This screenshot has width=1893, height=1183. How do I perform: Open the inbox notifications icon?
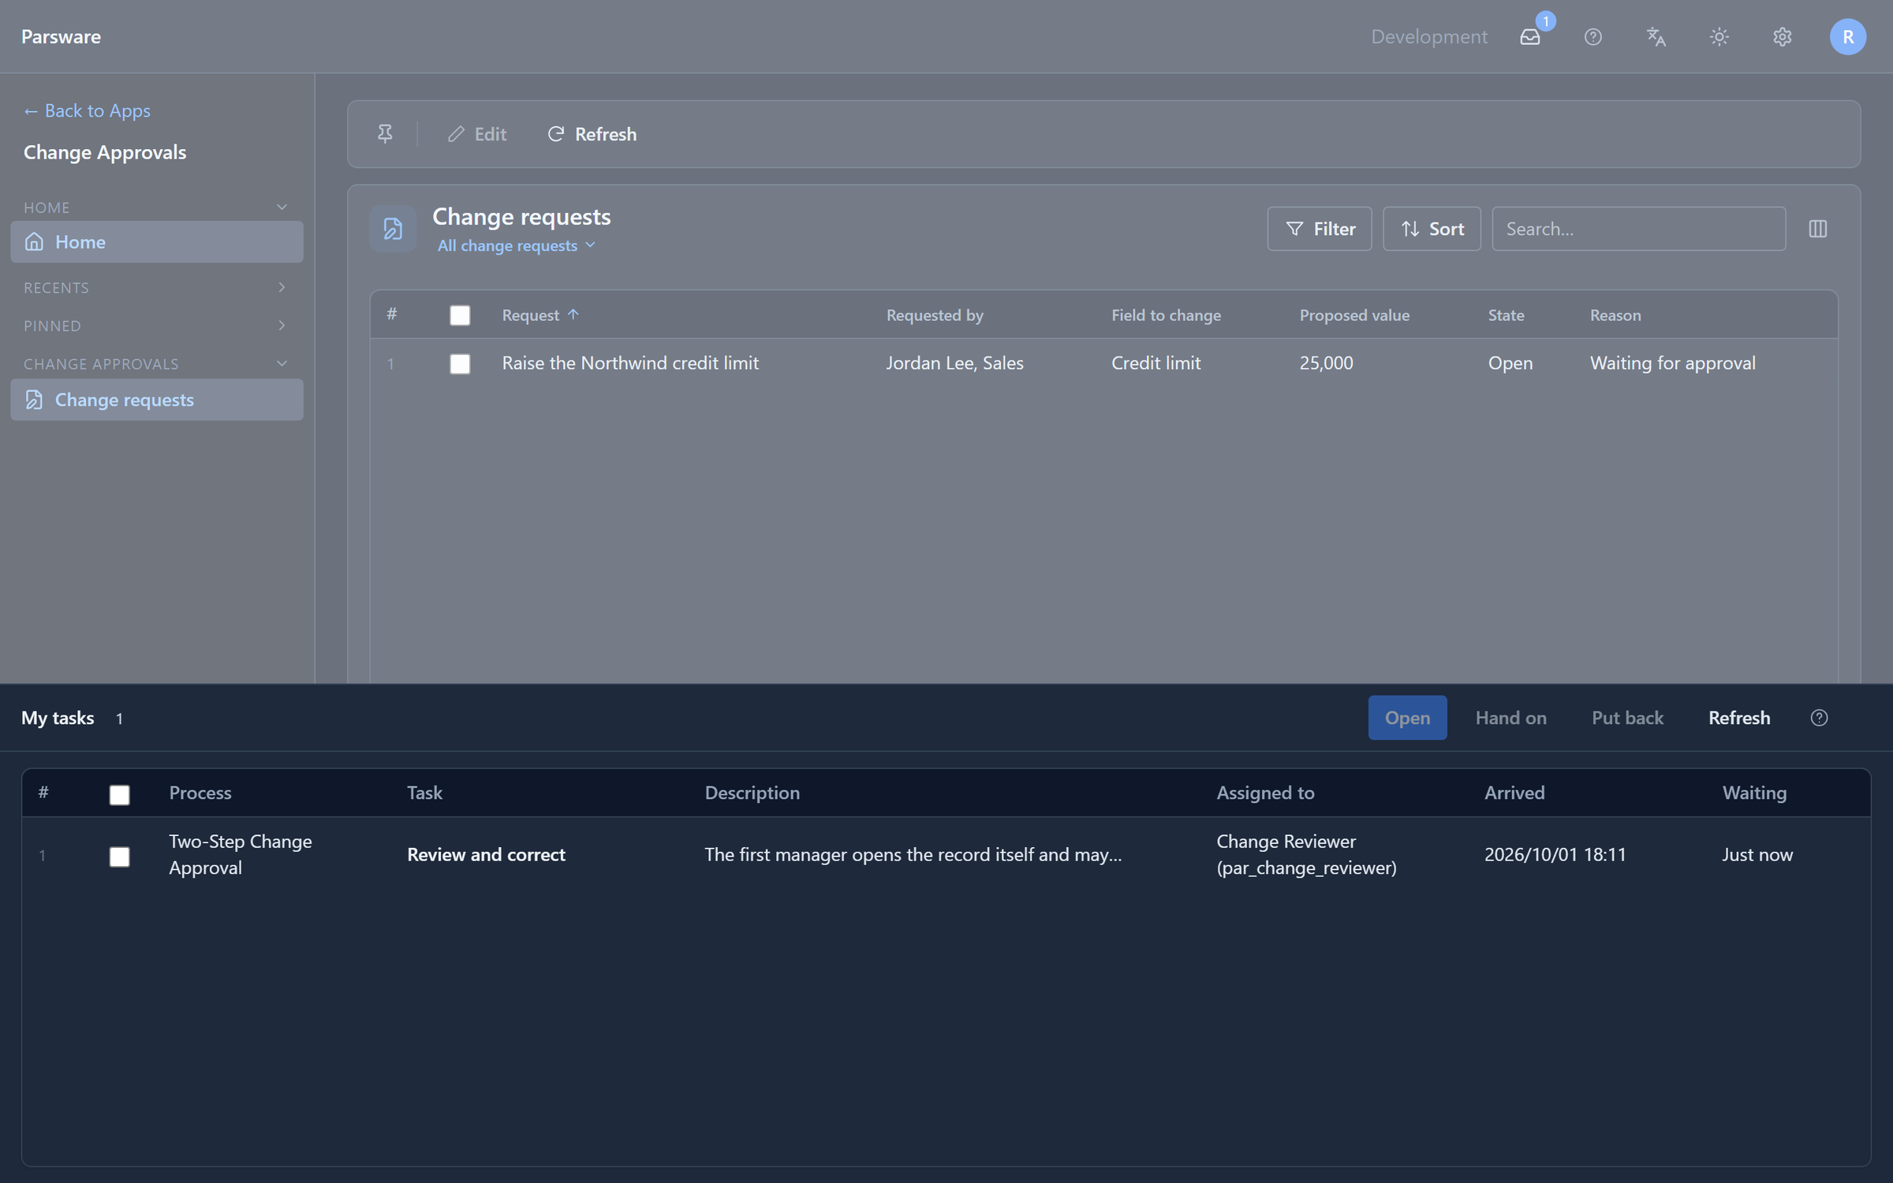pos(1529,37)
